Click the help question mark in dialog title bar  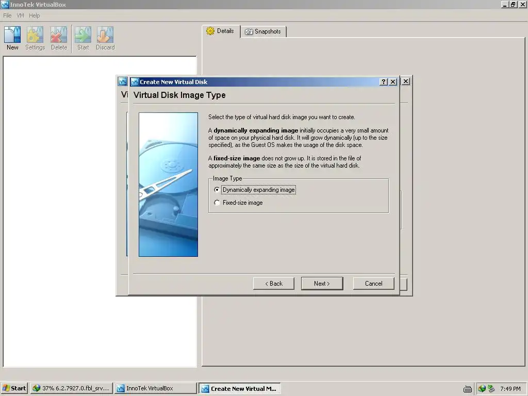click(x=384, y=82)
